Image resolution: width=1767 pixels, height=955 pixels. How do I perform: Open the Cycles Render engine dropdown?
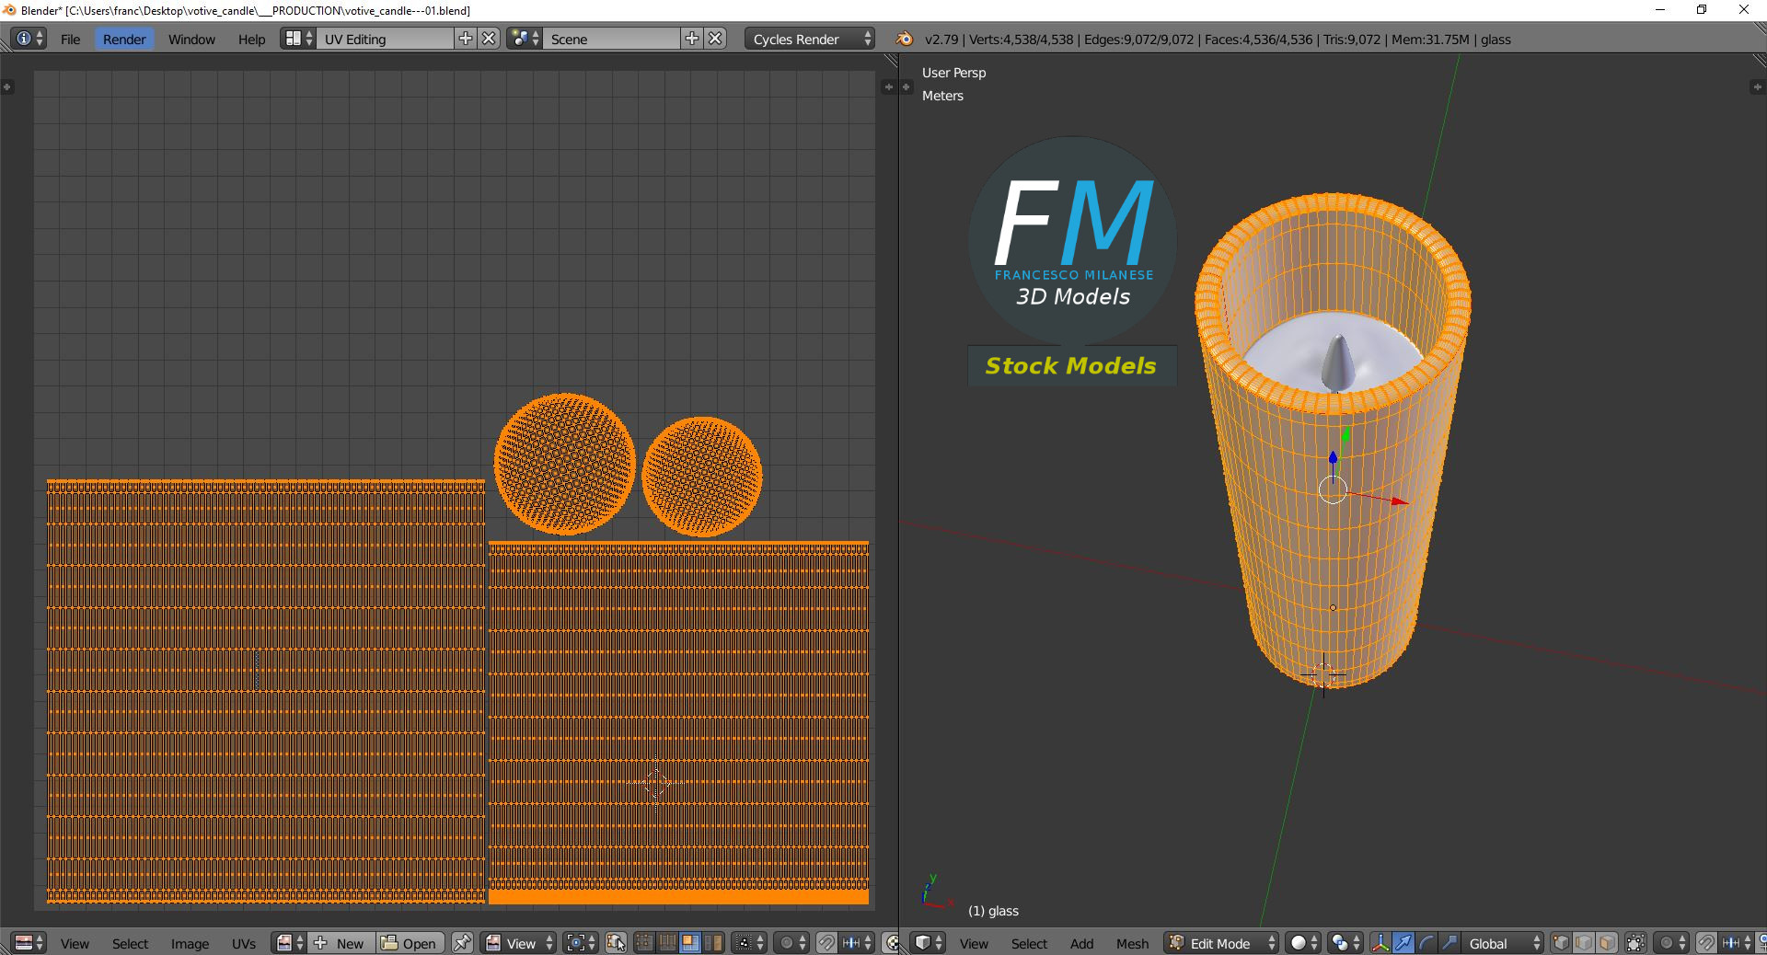(x=810, y=39)
